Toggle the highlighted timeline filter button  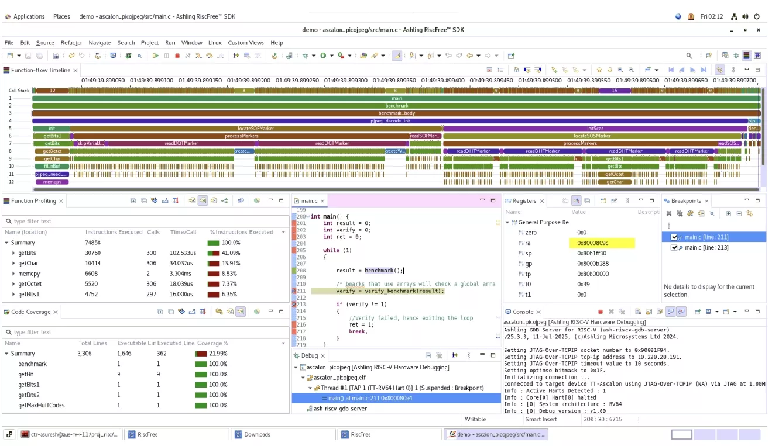719,70
